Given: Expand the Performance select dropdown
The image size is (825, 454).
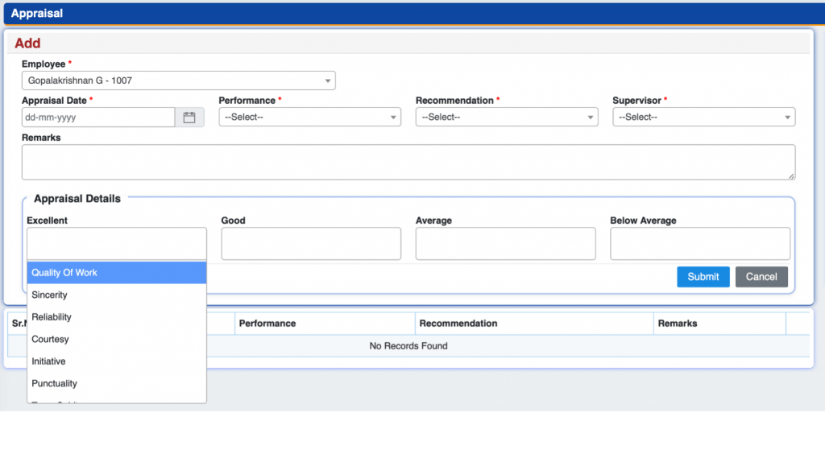Looking at the screenshot, I should [309, 118].
